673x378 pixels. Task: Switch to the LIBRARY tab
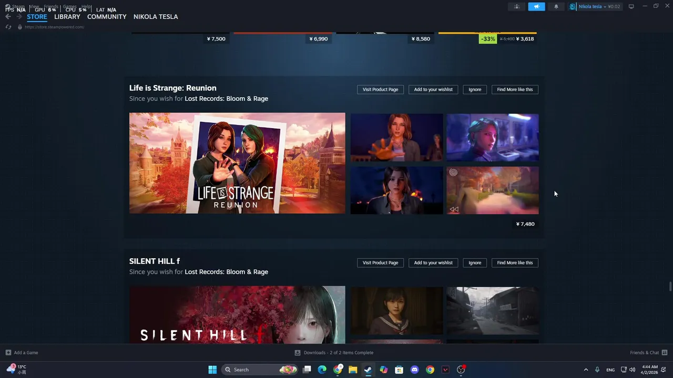67,17
